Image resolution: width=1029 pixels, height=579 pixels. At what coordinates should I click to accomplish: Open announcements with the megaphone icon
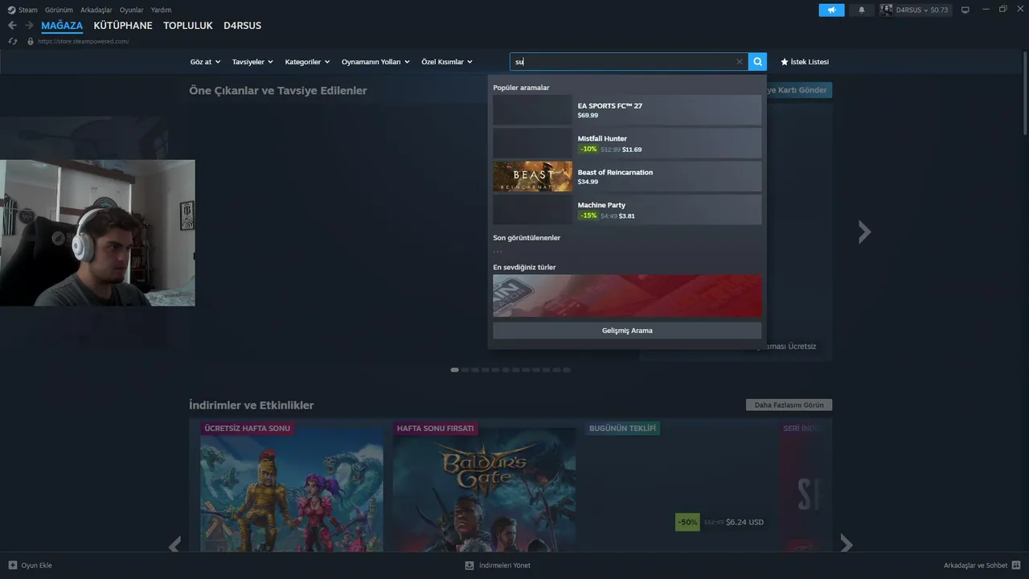(x=831, y=10)
